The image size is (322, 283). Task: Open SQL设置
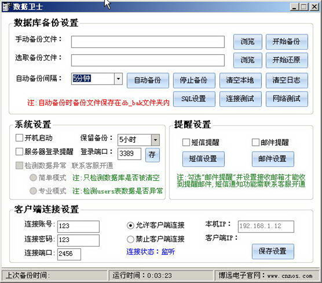coord(194,99)
